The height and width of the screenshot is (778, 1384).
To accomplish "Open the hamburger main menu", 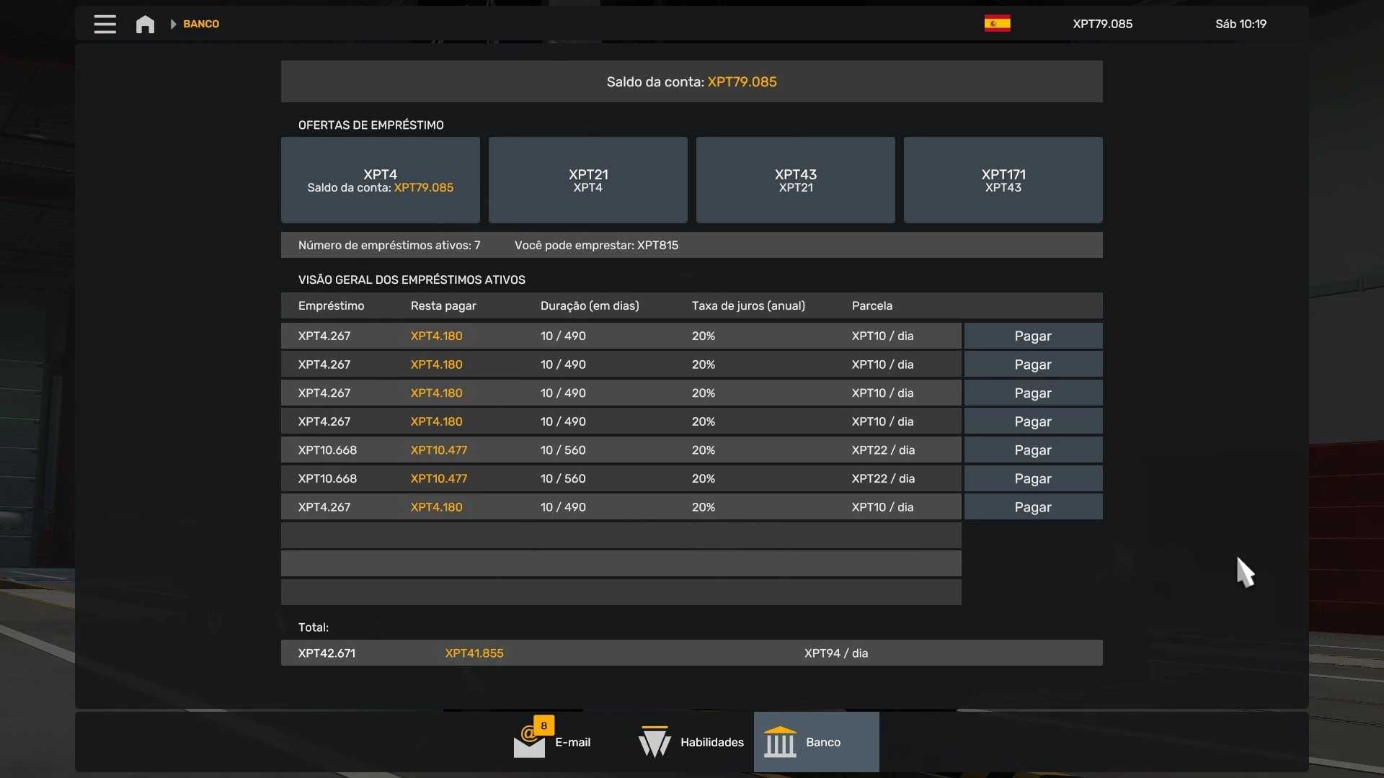I will coord(105,24).
